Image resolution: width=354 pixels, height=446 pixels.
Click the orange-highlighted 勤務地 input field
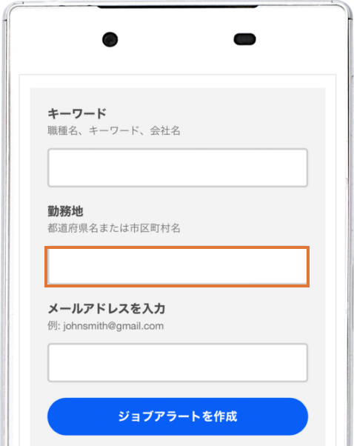click(x=177, y=267)
